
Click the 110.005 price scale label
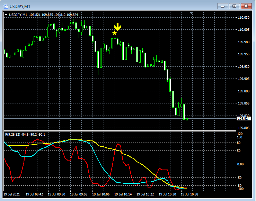(x=244, y=29)
